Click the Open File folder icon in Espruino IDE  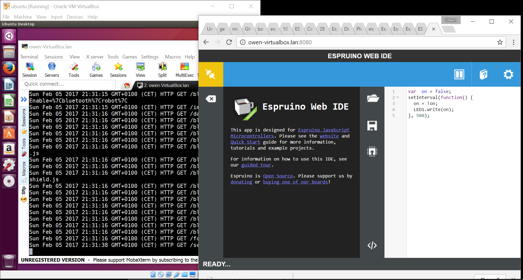click(373, 98)
